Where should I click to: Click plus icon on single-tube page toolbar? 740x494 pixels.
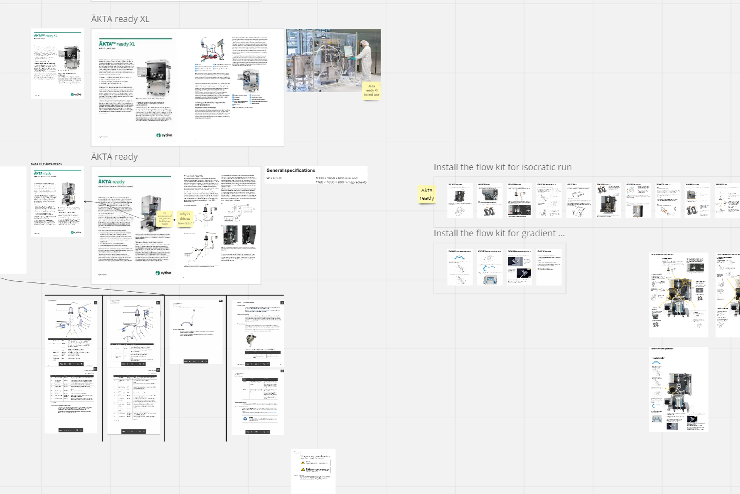coord(206,361)
